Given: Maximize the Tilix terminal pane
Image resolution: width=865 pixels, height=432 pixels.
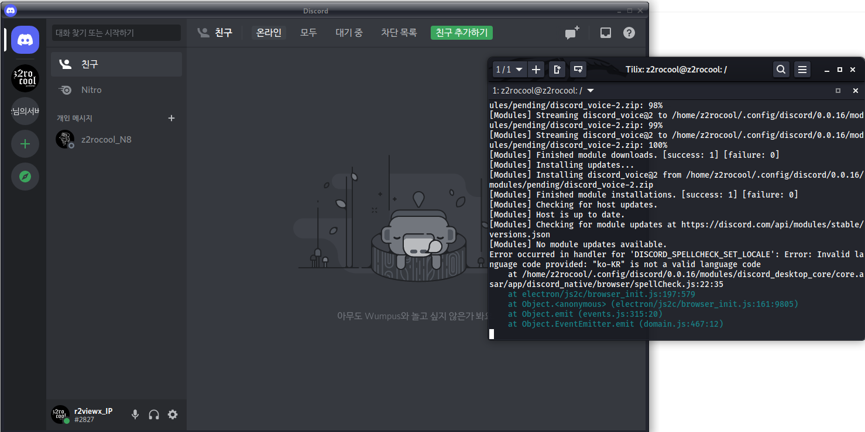Looking at the screenshot, I should [838, 91].
